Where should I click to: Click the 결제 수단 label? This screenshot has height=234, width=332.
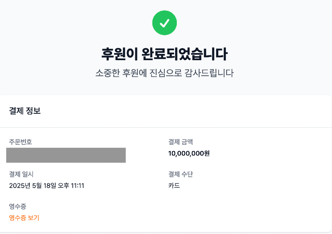181,174
